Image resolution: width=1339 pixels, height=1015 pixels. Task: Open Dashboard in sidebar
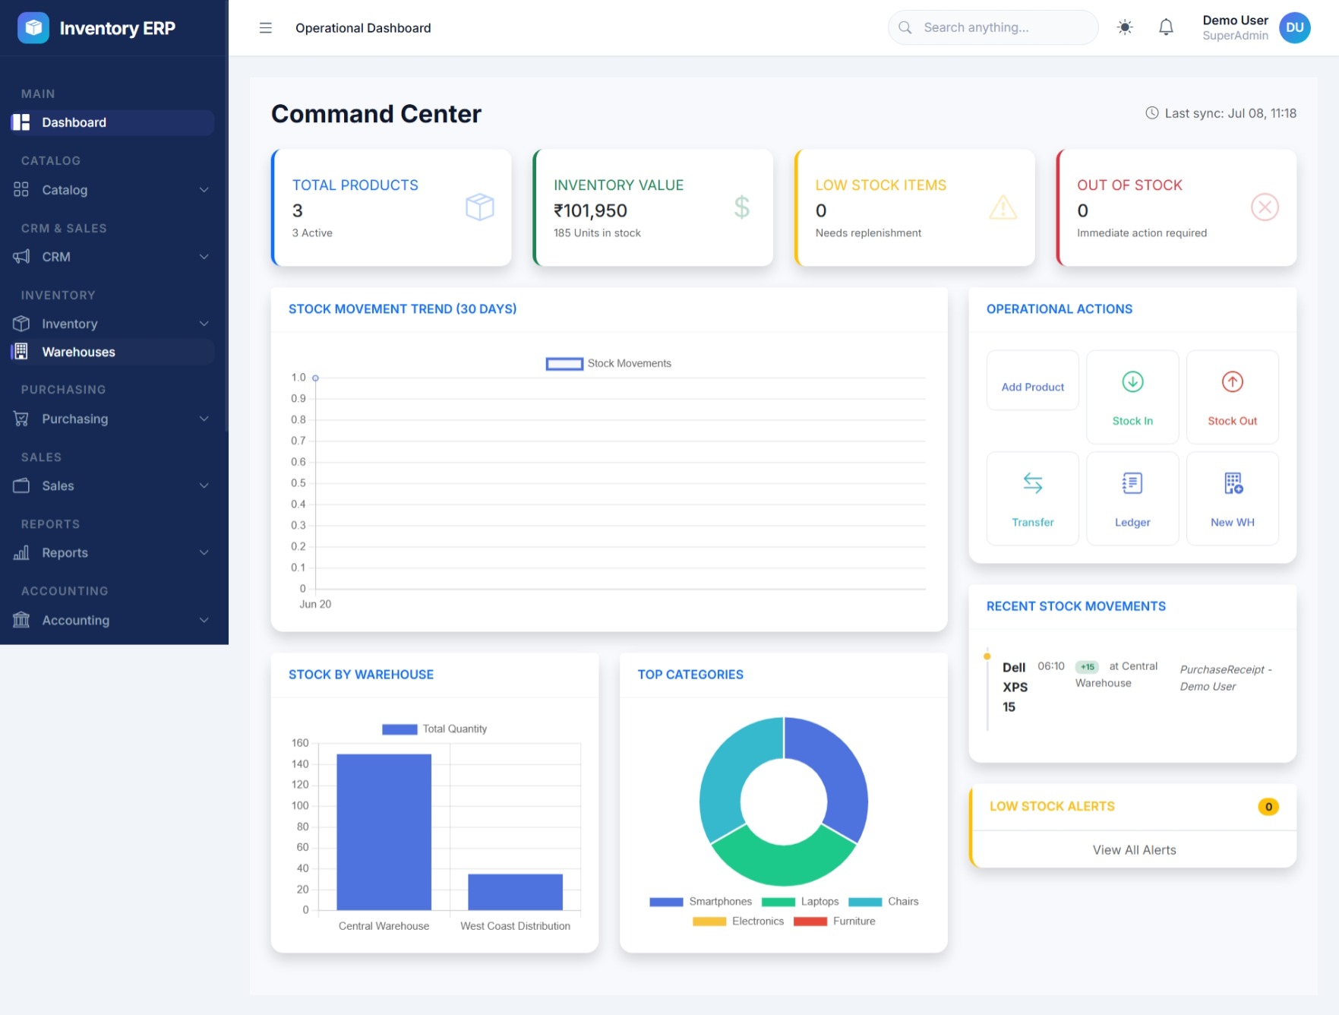click(x=112, y=122)
